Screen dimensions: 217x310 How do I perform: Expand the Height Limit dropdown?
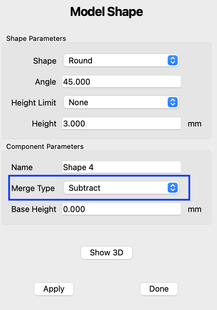(121, 102)
